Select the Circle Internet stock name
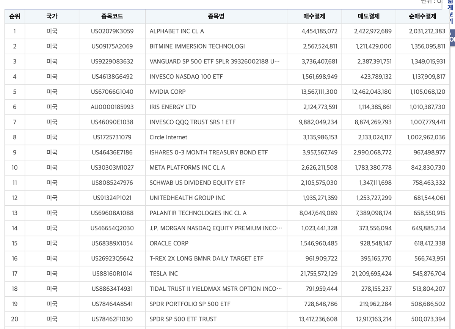The width and height of the screenshot is (455, 329). coord(168,137)
